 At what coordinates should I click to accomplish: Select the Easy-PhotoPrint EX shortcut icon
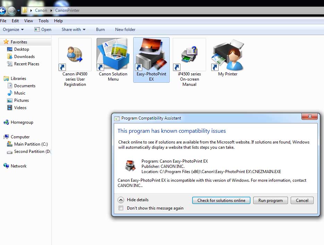(x=152, y=55)
